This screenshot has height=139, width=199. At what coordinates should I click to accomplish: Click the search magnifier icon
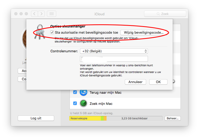coord(158,14)
